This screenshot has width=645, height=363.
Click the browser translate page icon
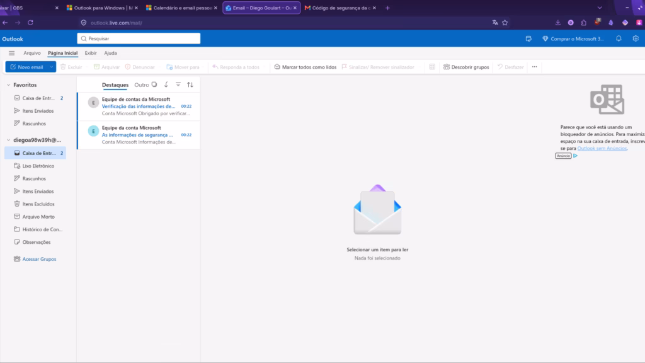click(x=495, y=23)
